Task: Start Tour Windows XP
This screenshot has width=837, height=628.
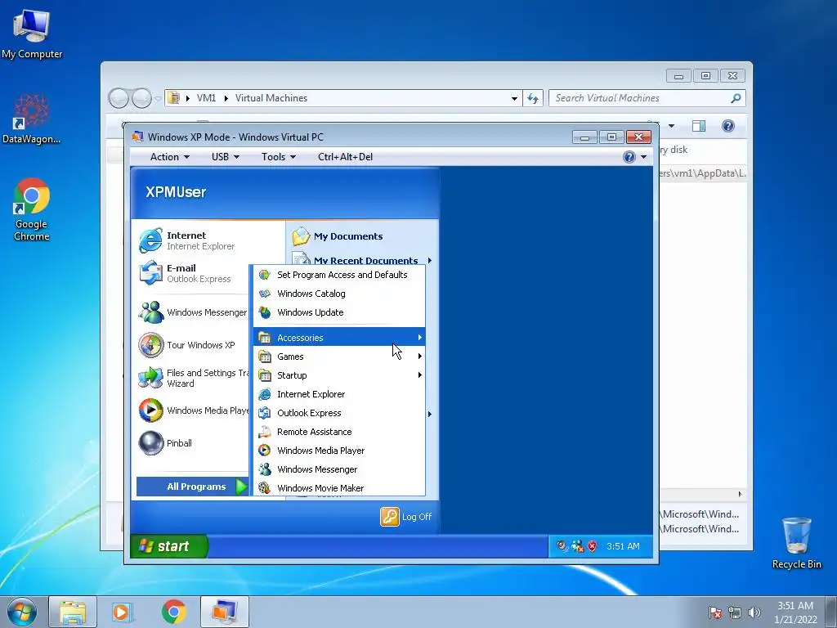Action: pos(187,345)
